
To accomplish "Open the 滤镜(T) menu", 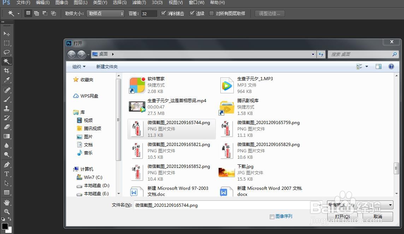I will (x=139, y=2).
